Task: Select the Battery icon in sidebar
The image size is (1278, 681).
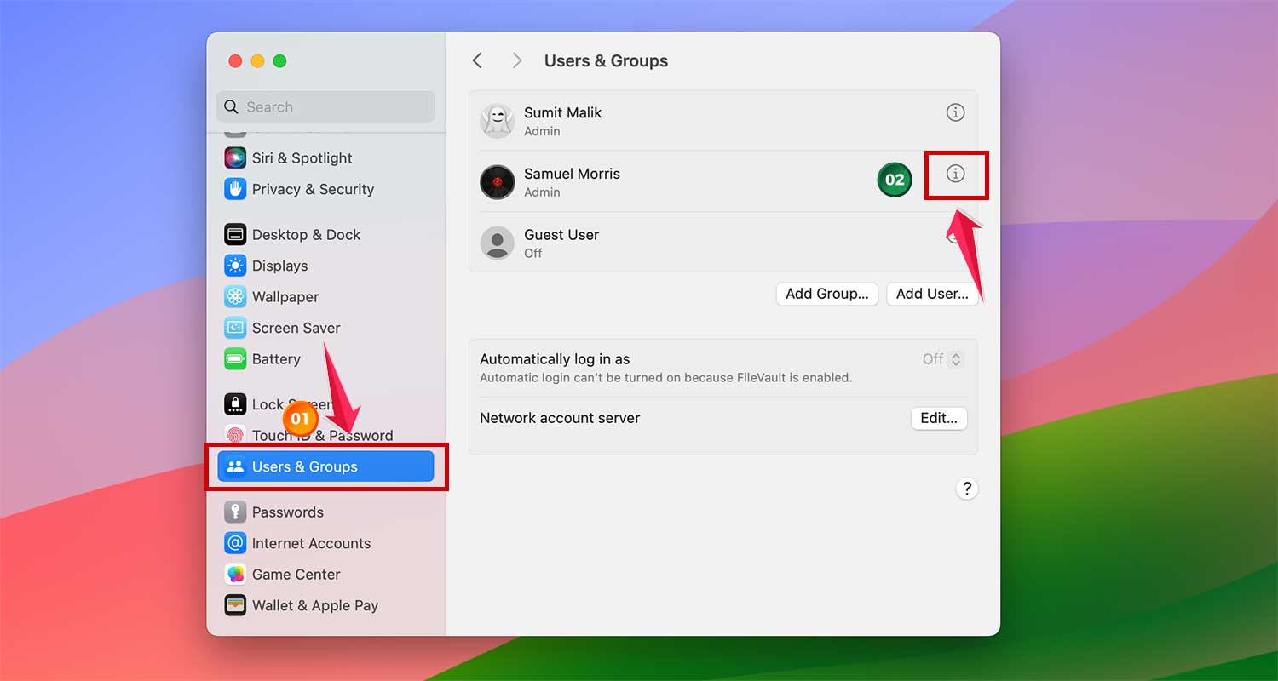Action: tap(275, 358)
